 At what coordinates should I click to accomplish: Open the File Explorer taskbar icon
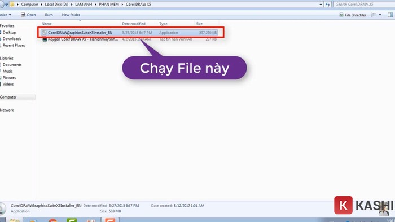click(x=14, y=220)
